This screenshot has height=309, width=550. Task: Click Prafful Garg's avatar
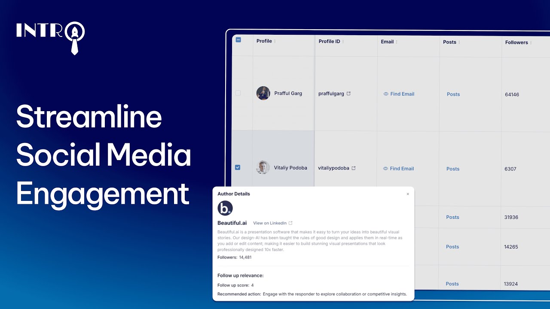tap(263, 93)
